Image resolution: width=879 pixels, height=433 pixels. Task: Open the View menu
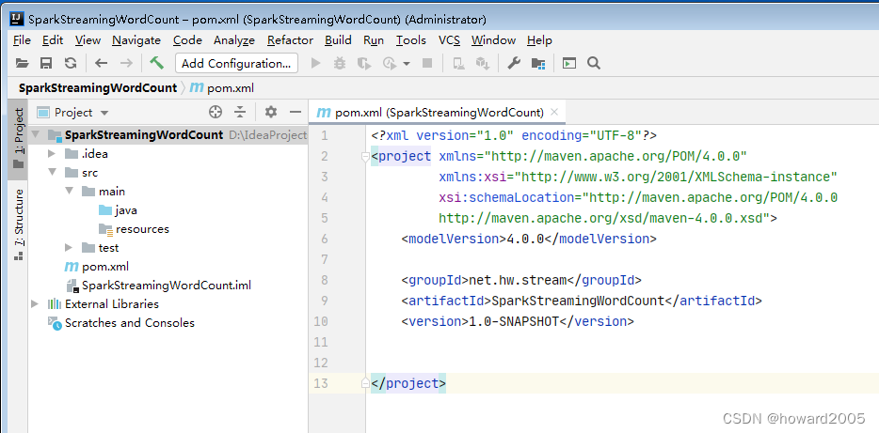coord(88,40)
